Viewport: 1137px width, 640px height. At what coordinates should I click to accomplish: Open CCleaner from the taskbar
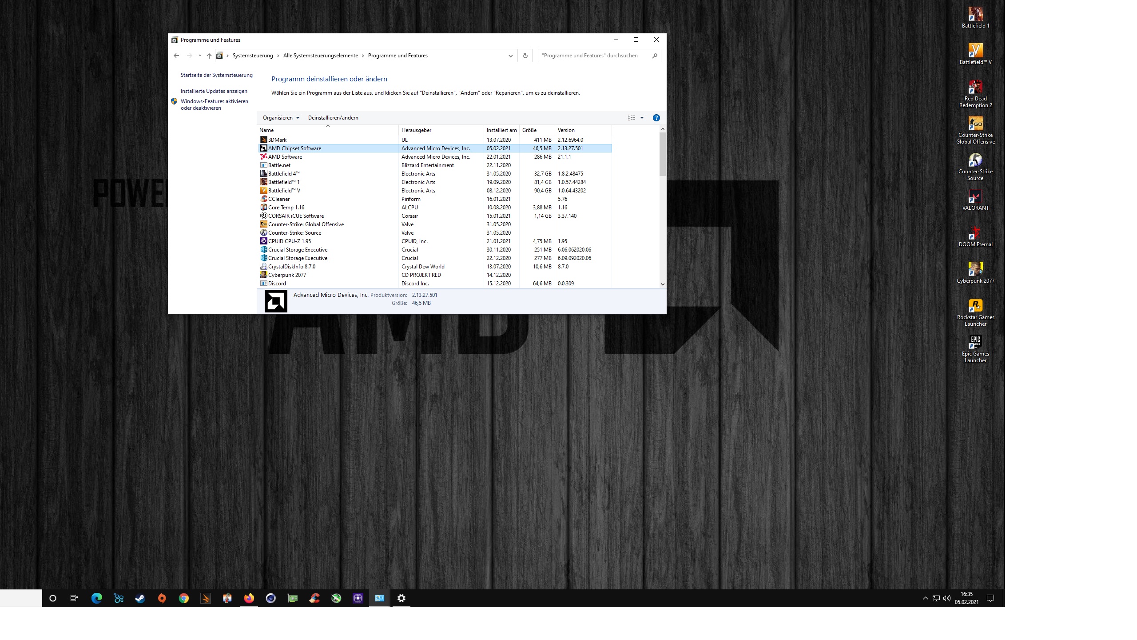pyautogui.click(x=314, y=598)
